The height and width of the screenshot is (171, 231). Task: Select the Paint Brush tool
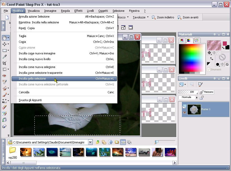(x=4, y=94)
